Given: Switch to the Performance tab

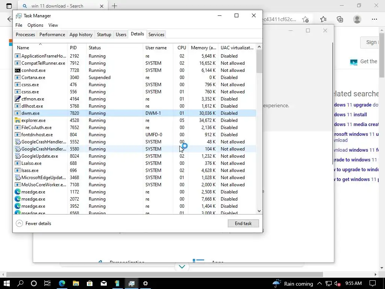Looking at the screenshot, I should 52,34.
